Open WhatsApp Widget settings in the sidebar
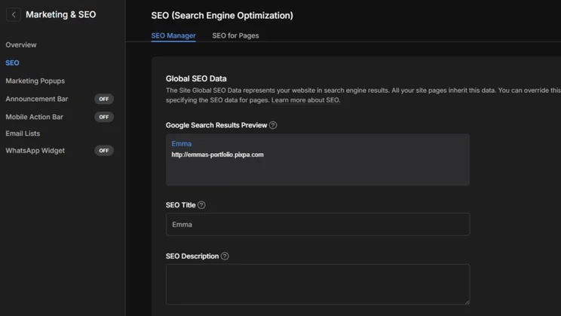 click(35, 151)
